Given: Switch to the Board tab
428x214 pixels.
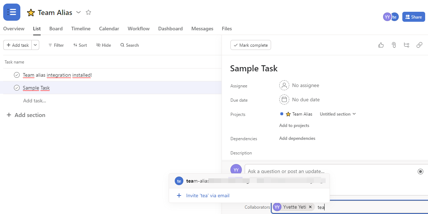Looking at the screenshot, I should pos(56,29).
